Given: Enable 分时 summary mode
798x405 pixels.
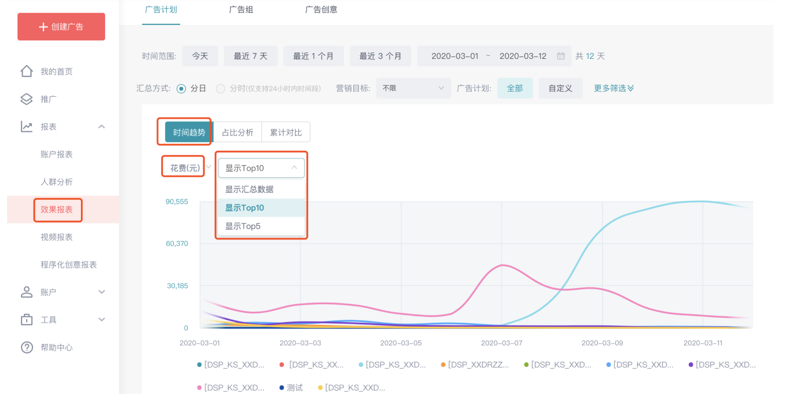Looking at the screenshot, I should click(220, 88).
